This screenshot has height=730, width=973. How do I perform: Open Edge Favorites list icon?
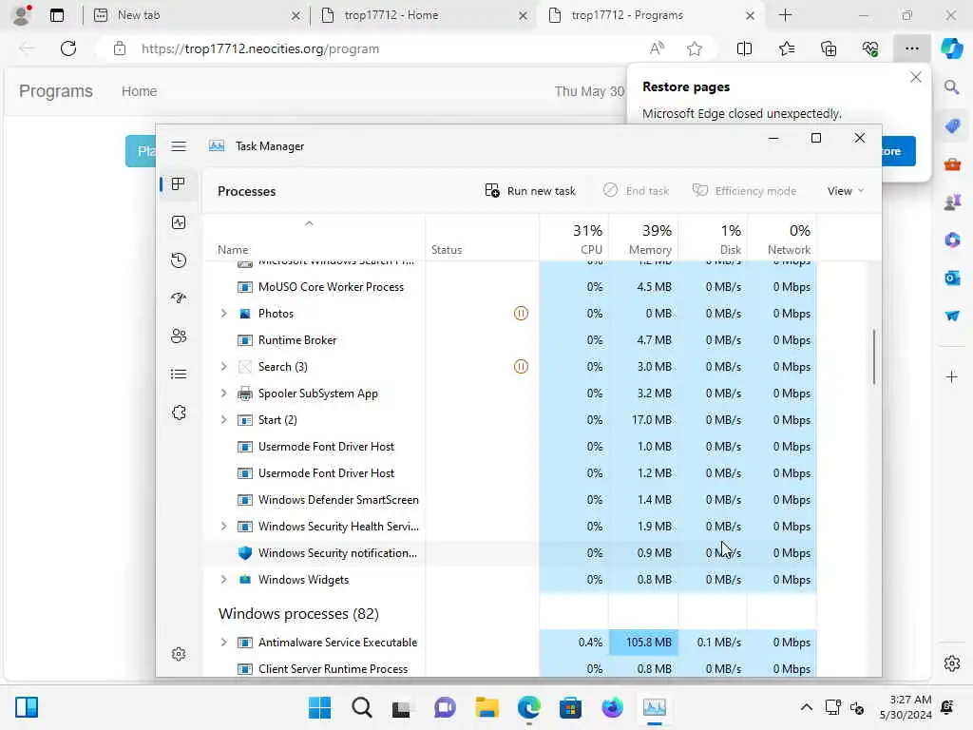pyautogui.click(x=786, y=48)
